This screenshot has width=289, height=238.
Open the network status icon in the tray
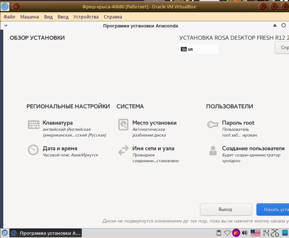pyautogui.click(x=227, y=233)
